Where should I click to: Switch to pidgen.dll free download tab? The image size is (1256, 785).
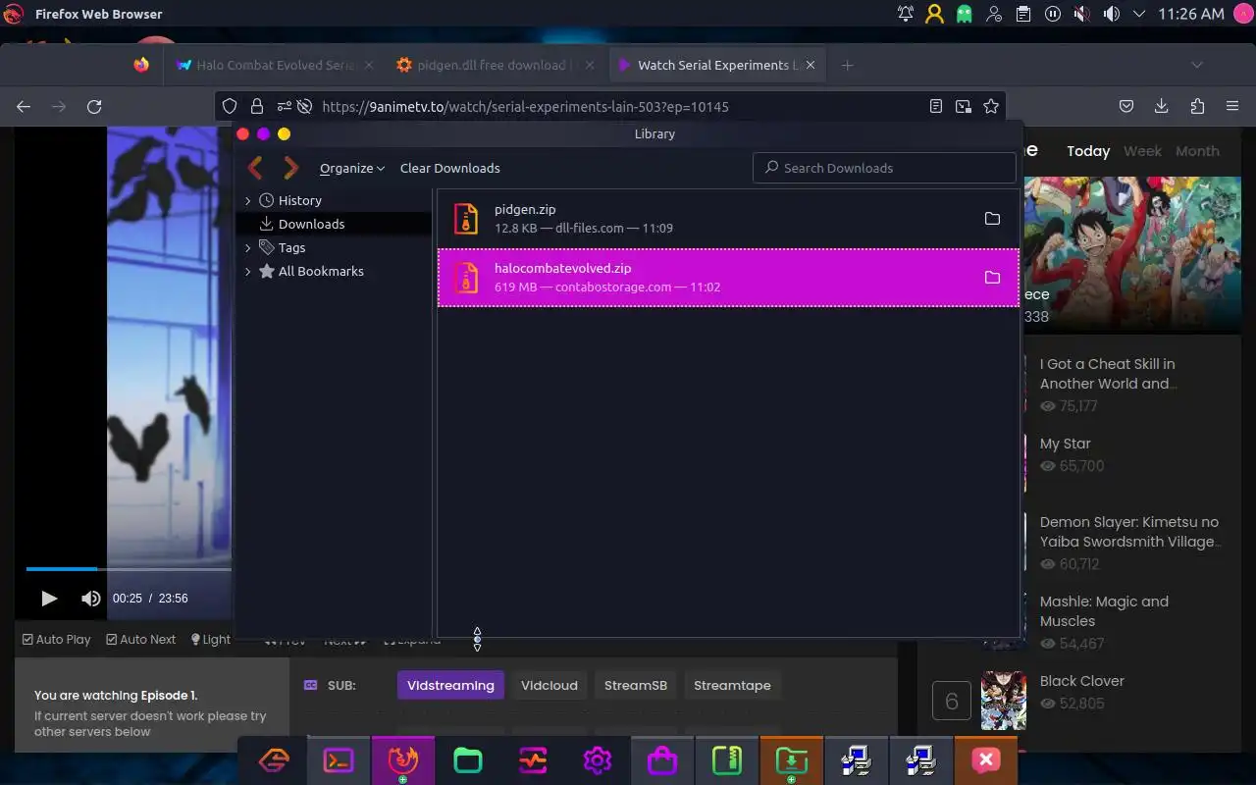pos(496,65)
